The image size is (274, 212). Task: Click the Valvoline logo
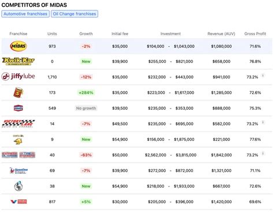(x=18, y=202)
